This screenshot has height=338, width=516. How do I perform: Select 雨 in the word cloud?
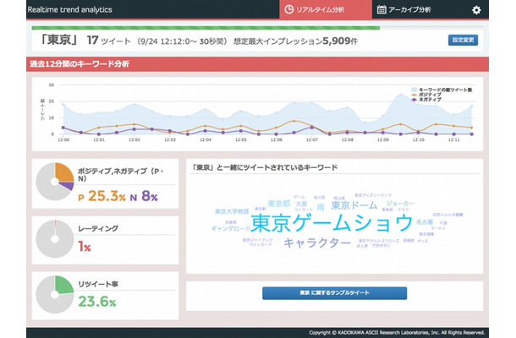click(x=321, y=207)
